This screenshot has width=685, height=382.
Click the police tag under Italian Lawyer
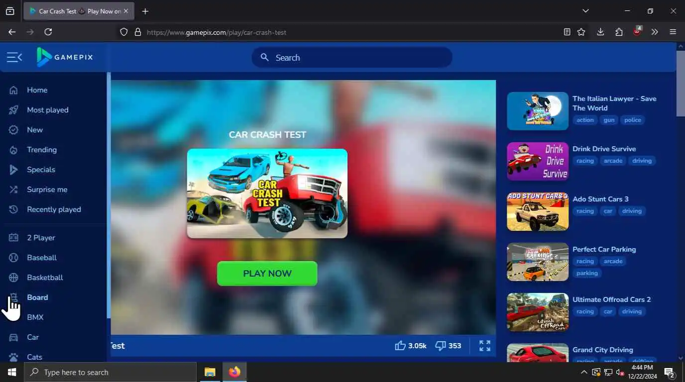[633, 120]
